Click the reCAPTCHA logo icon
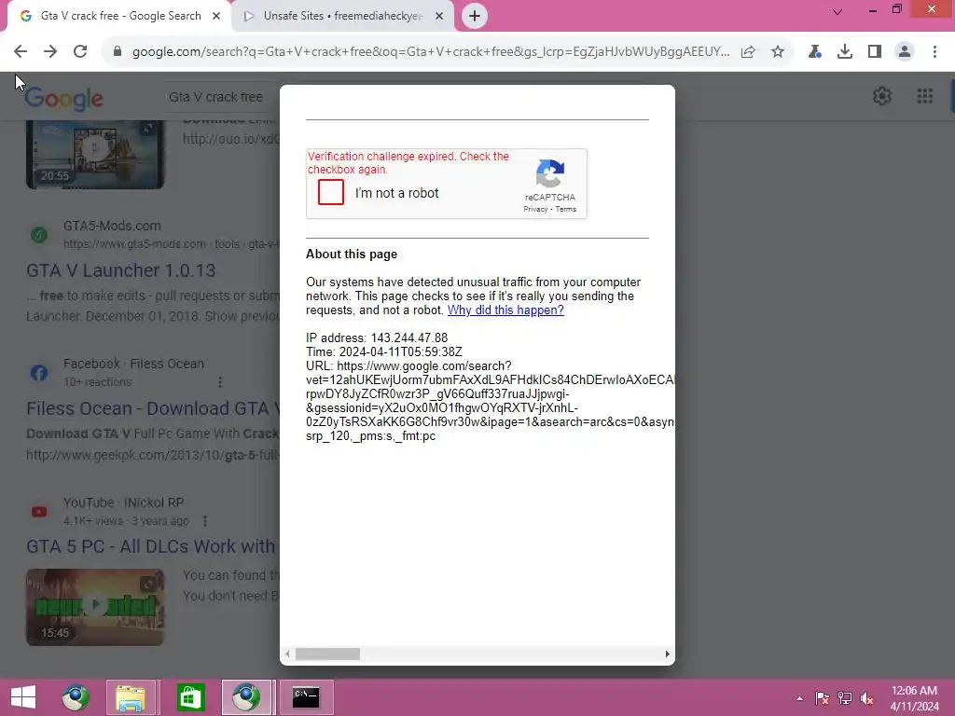Screen dimensions: 955x716 click(x=550, y=174)
